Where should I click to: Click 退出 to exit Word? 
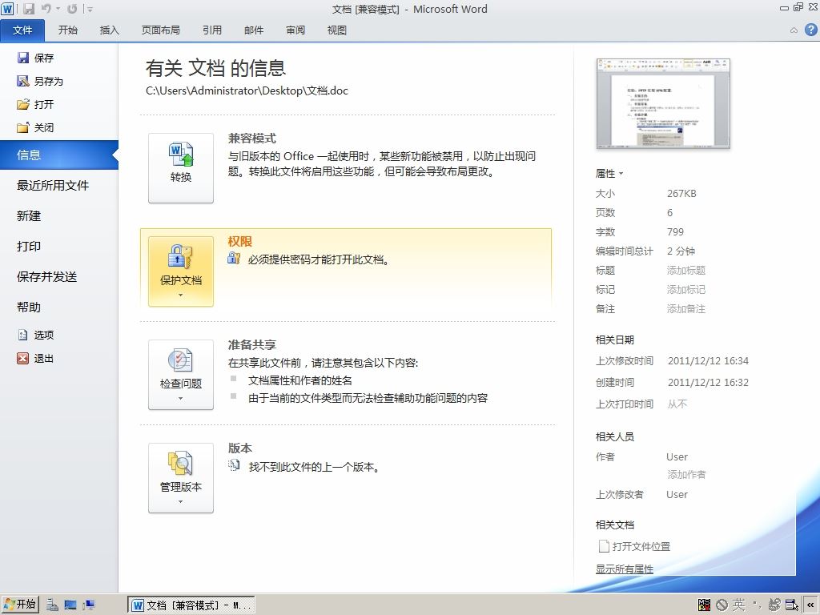tap(35, 358)
